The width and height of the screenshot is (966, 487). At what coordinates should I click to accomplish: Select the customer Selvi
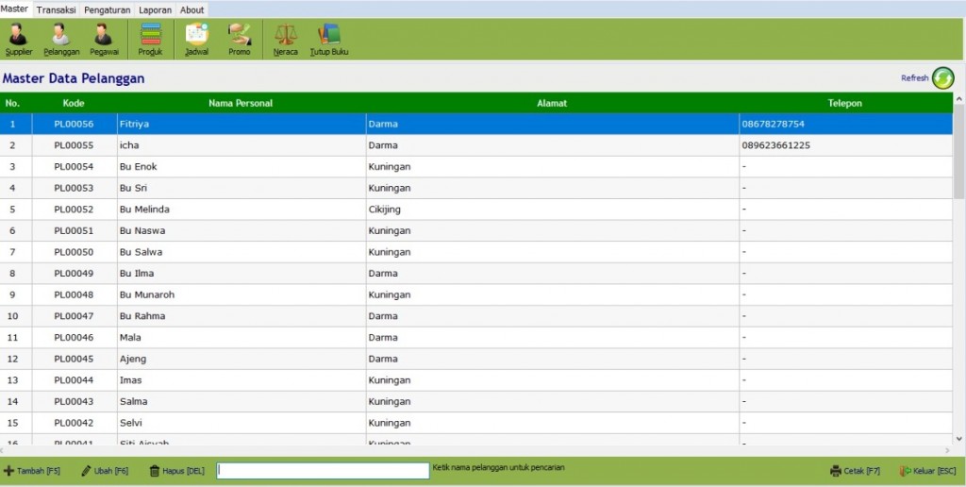coord(476,423)
